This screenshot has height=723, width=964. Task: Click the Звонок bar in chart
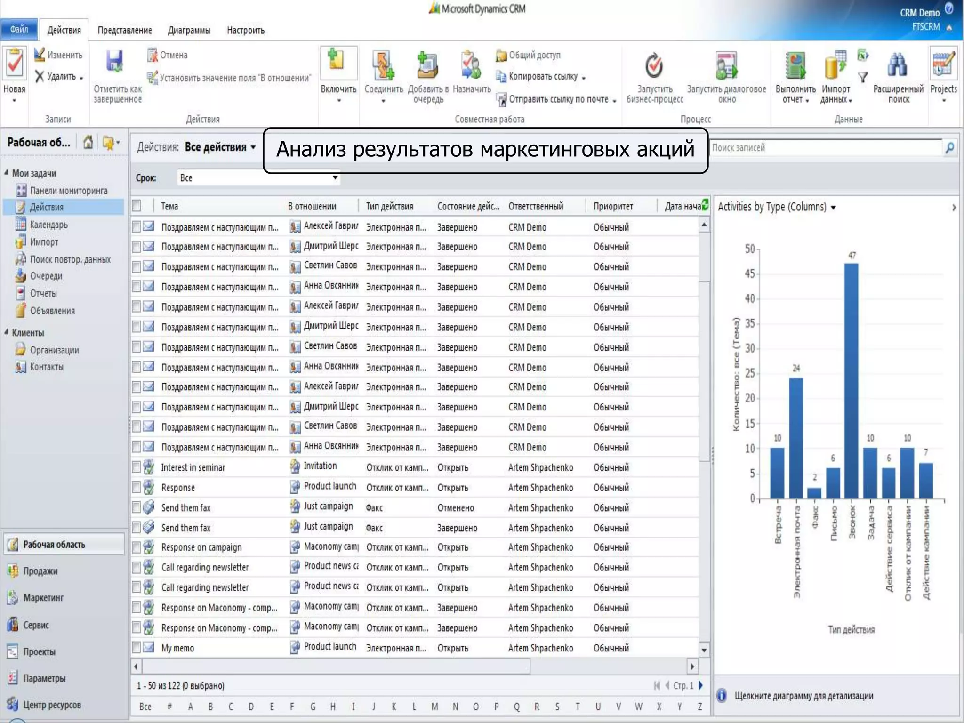(851, 380)
